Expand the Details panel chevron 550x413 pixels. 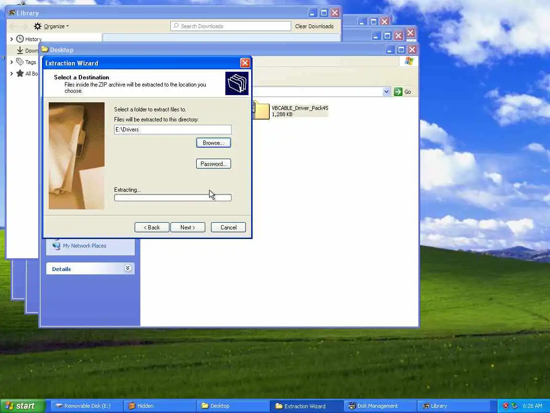pos(127,268)
